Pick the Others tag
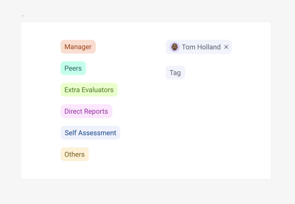This screenshot has width=295, height=204. [75, 154]
